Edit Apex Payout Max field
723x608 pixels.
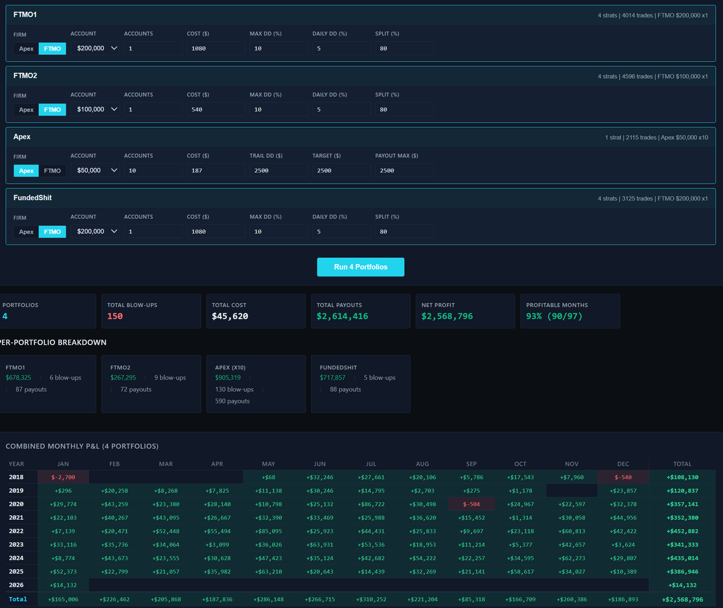tap(404, 170)
